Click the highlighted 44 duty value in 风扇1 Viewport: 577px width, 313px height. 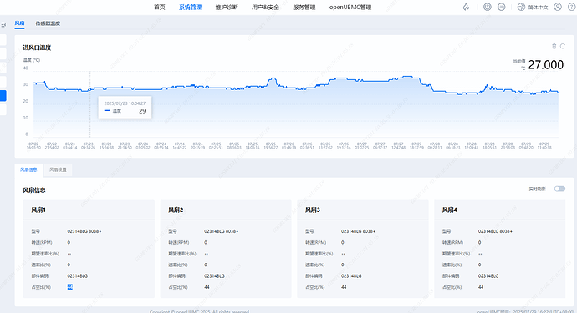click(70, 287)
